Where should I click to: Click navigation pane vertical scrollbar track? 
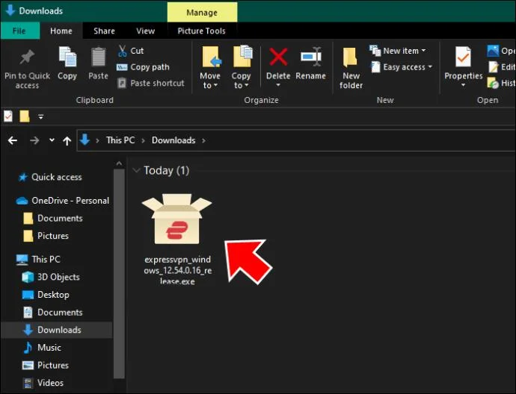pyautogui.click(x=119, y=274)
